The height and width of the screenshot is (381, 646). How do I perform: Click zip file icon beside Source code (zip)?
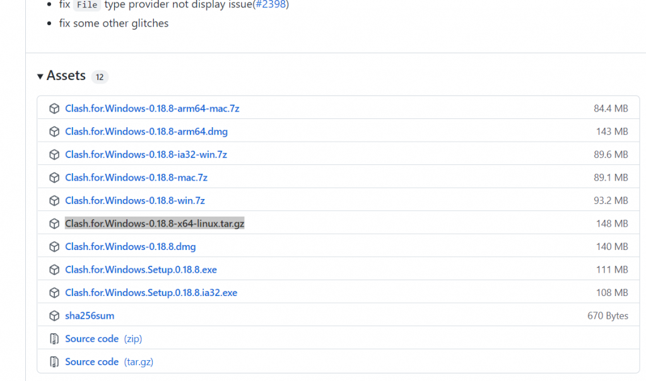[54, 339]
